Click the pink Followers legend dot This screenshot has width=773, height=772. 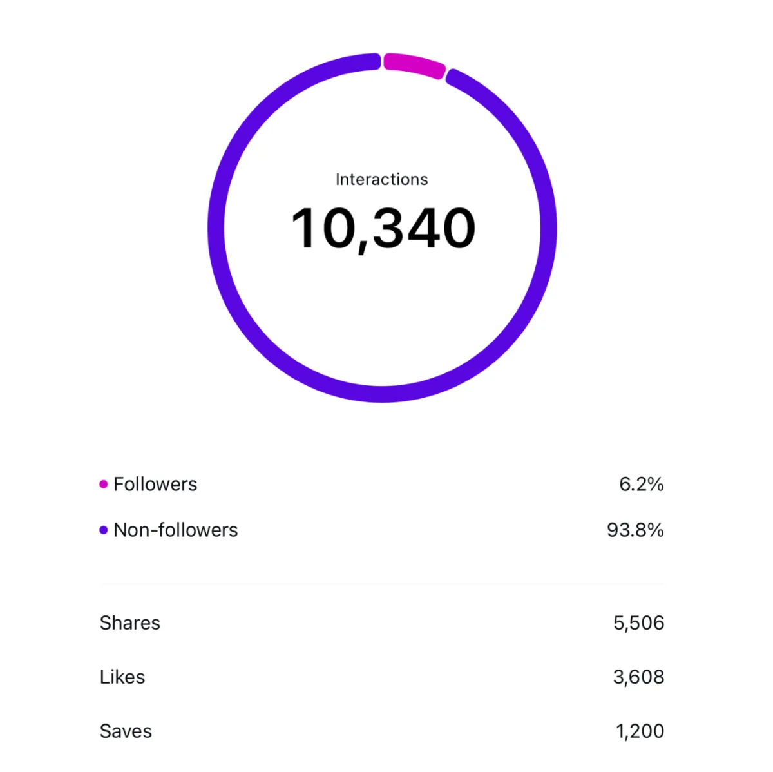pos(103,484)
